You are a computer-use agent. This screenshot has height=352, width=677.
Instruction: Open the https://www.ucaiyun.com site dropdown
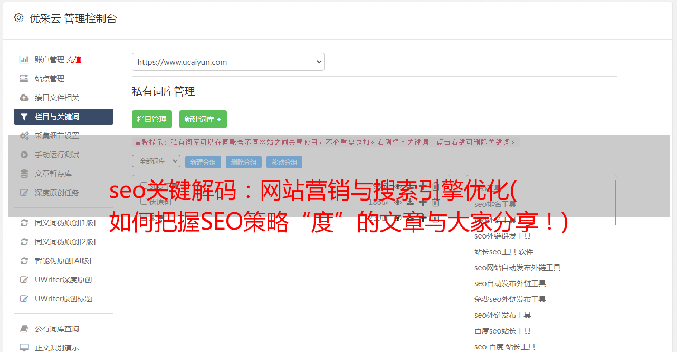[228, 62]
